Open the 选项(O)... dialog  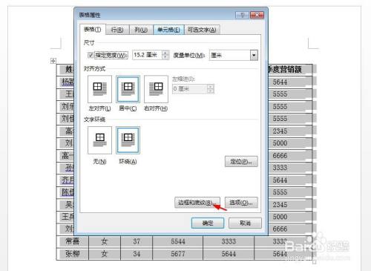[x=241, y=203]
